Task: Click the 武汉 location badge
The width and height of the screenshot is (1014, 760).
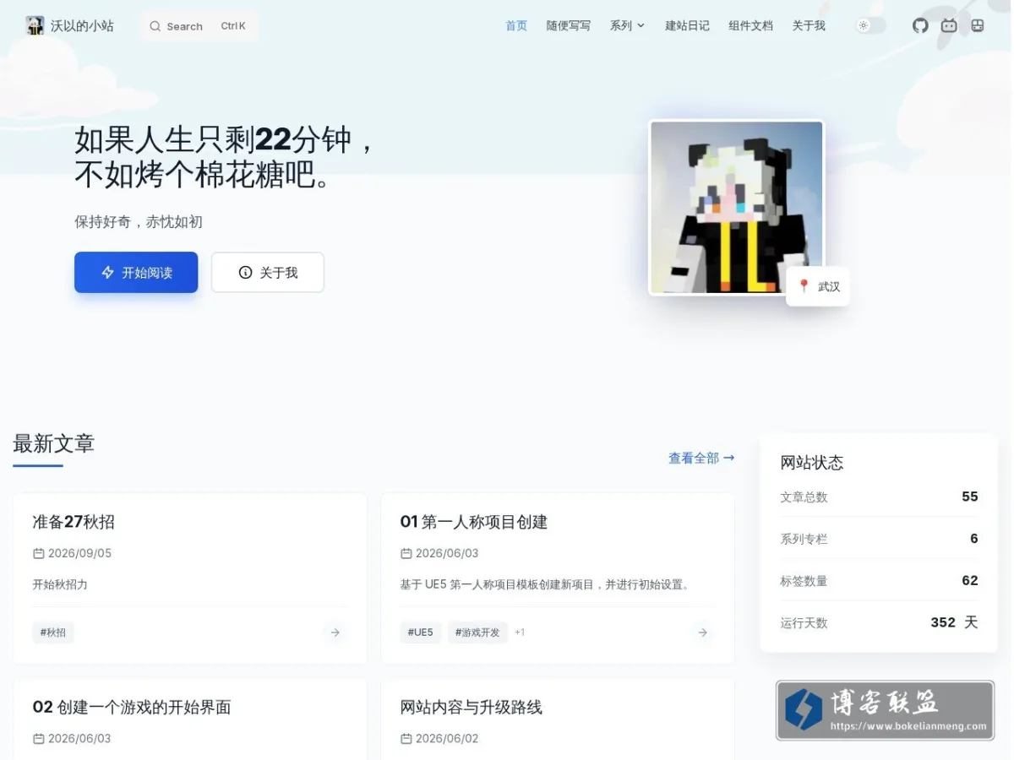Action: (818, 286)
